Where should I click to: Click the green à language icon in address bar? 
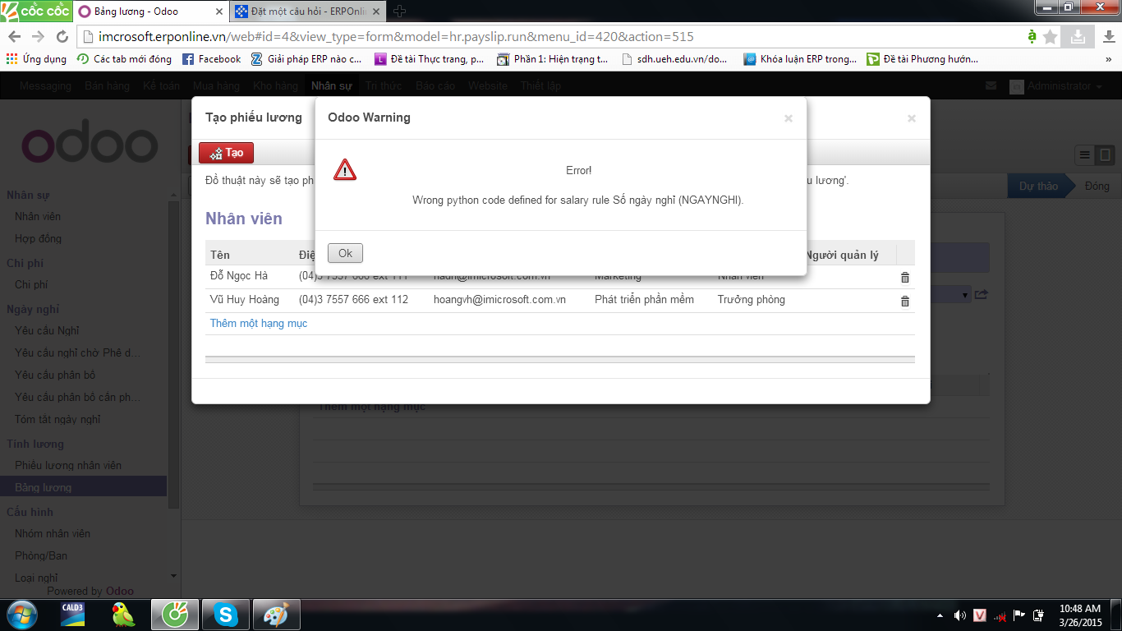point(1032,36)
